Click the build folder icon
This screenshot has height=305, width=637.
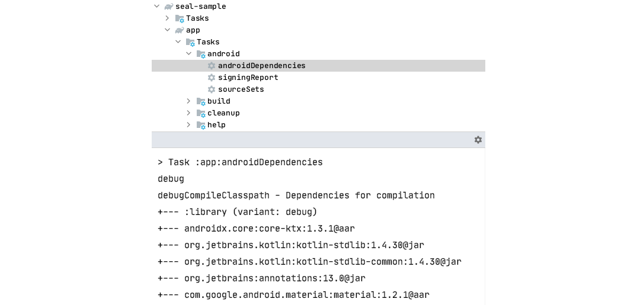coord(201,101)
